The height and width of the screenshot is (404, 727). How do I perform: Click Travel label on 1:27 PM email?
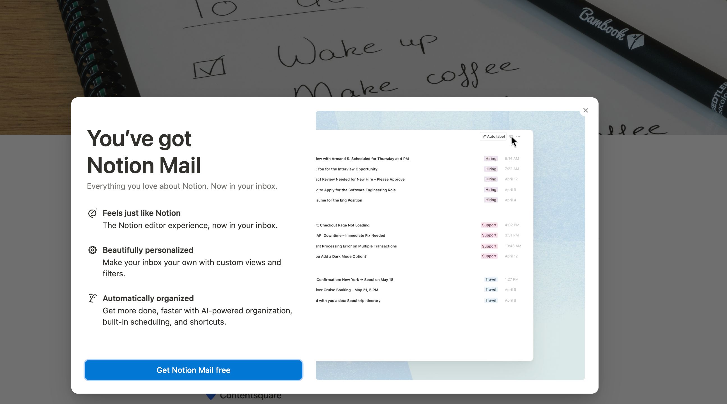point(491,279)
